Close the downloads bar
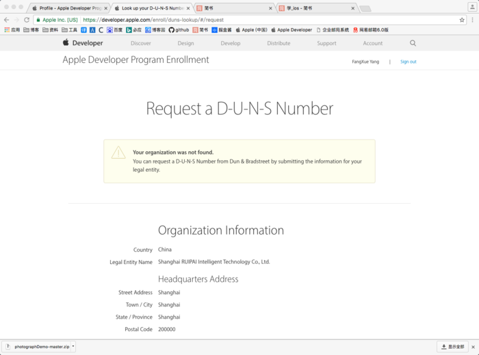 point(473,347)
